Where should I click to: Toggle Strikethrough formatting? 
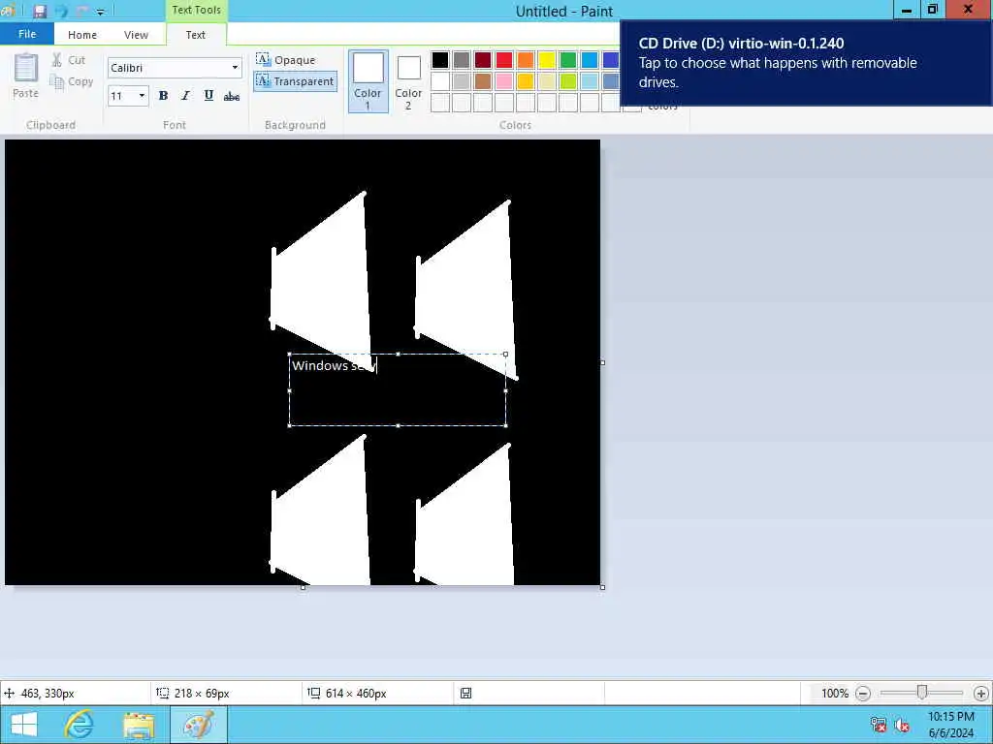point(232,96)
